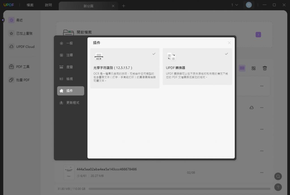Click the UPDF logo

click(x=9, y=5)
